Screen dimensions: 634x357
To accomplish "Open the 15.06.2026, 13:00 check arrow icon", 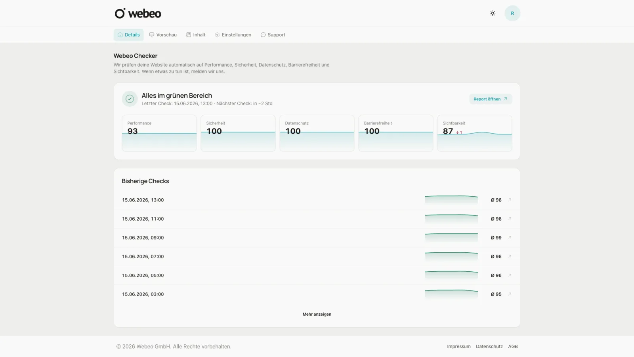I will [x=510, y=200].
